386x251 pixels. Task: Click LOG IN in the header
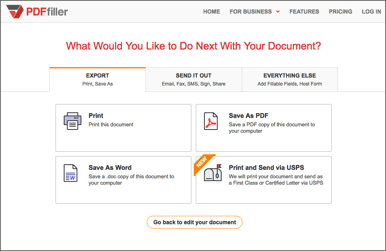pos(371,12)
